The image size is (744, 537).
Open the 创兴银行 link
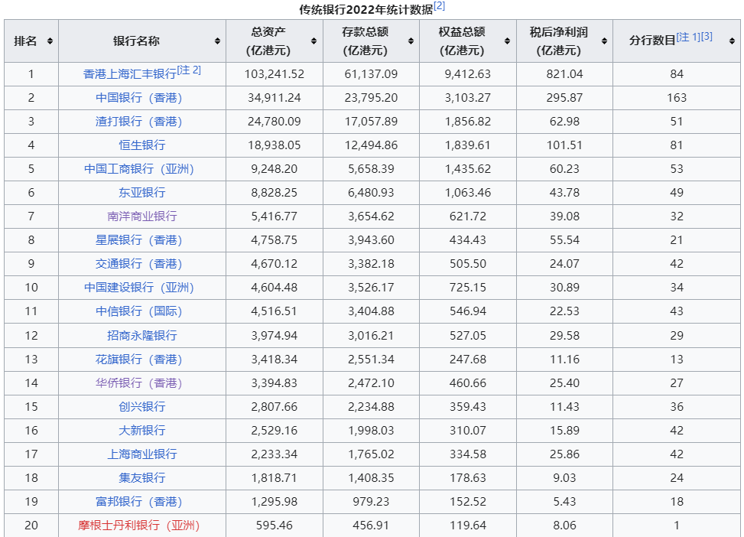click(142, 407)
